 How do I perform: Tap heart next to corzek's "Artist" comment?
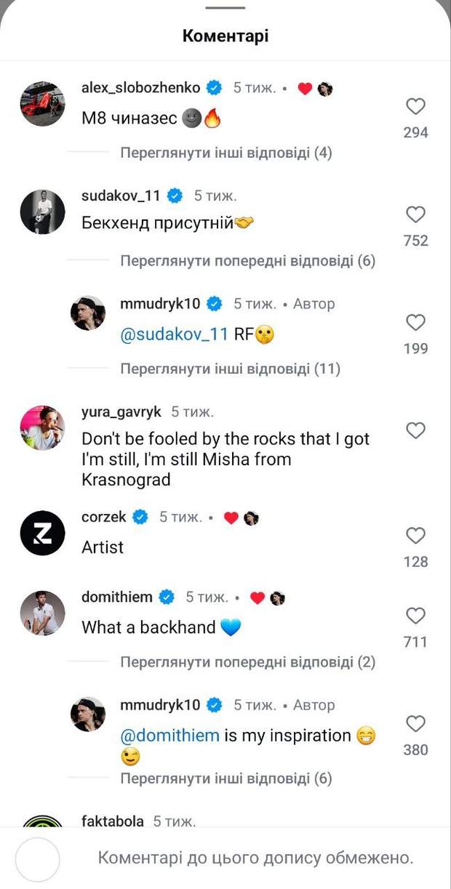[415, 536]
